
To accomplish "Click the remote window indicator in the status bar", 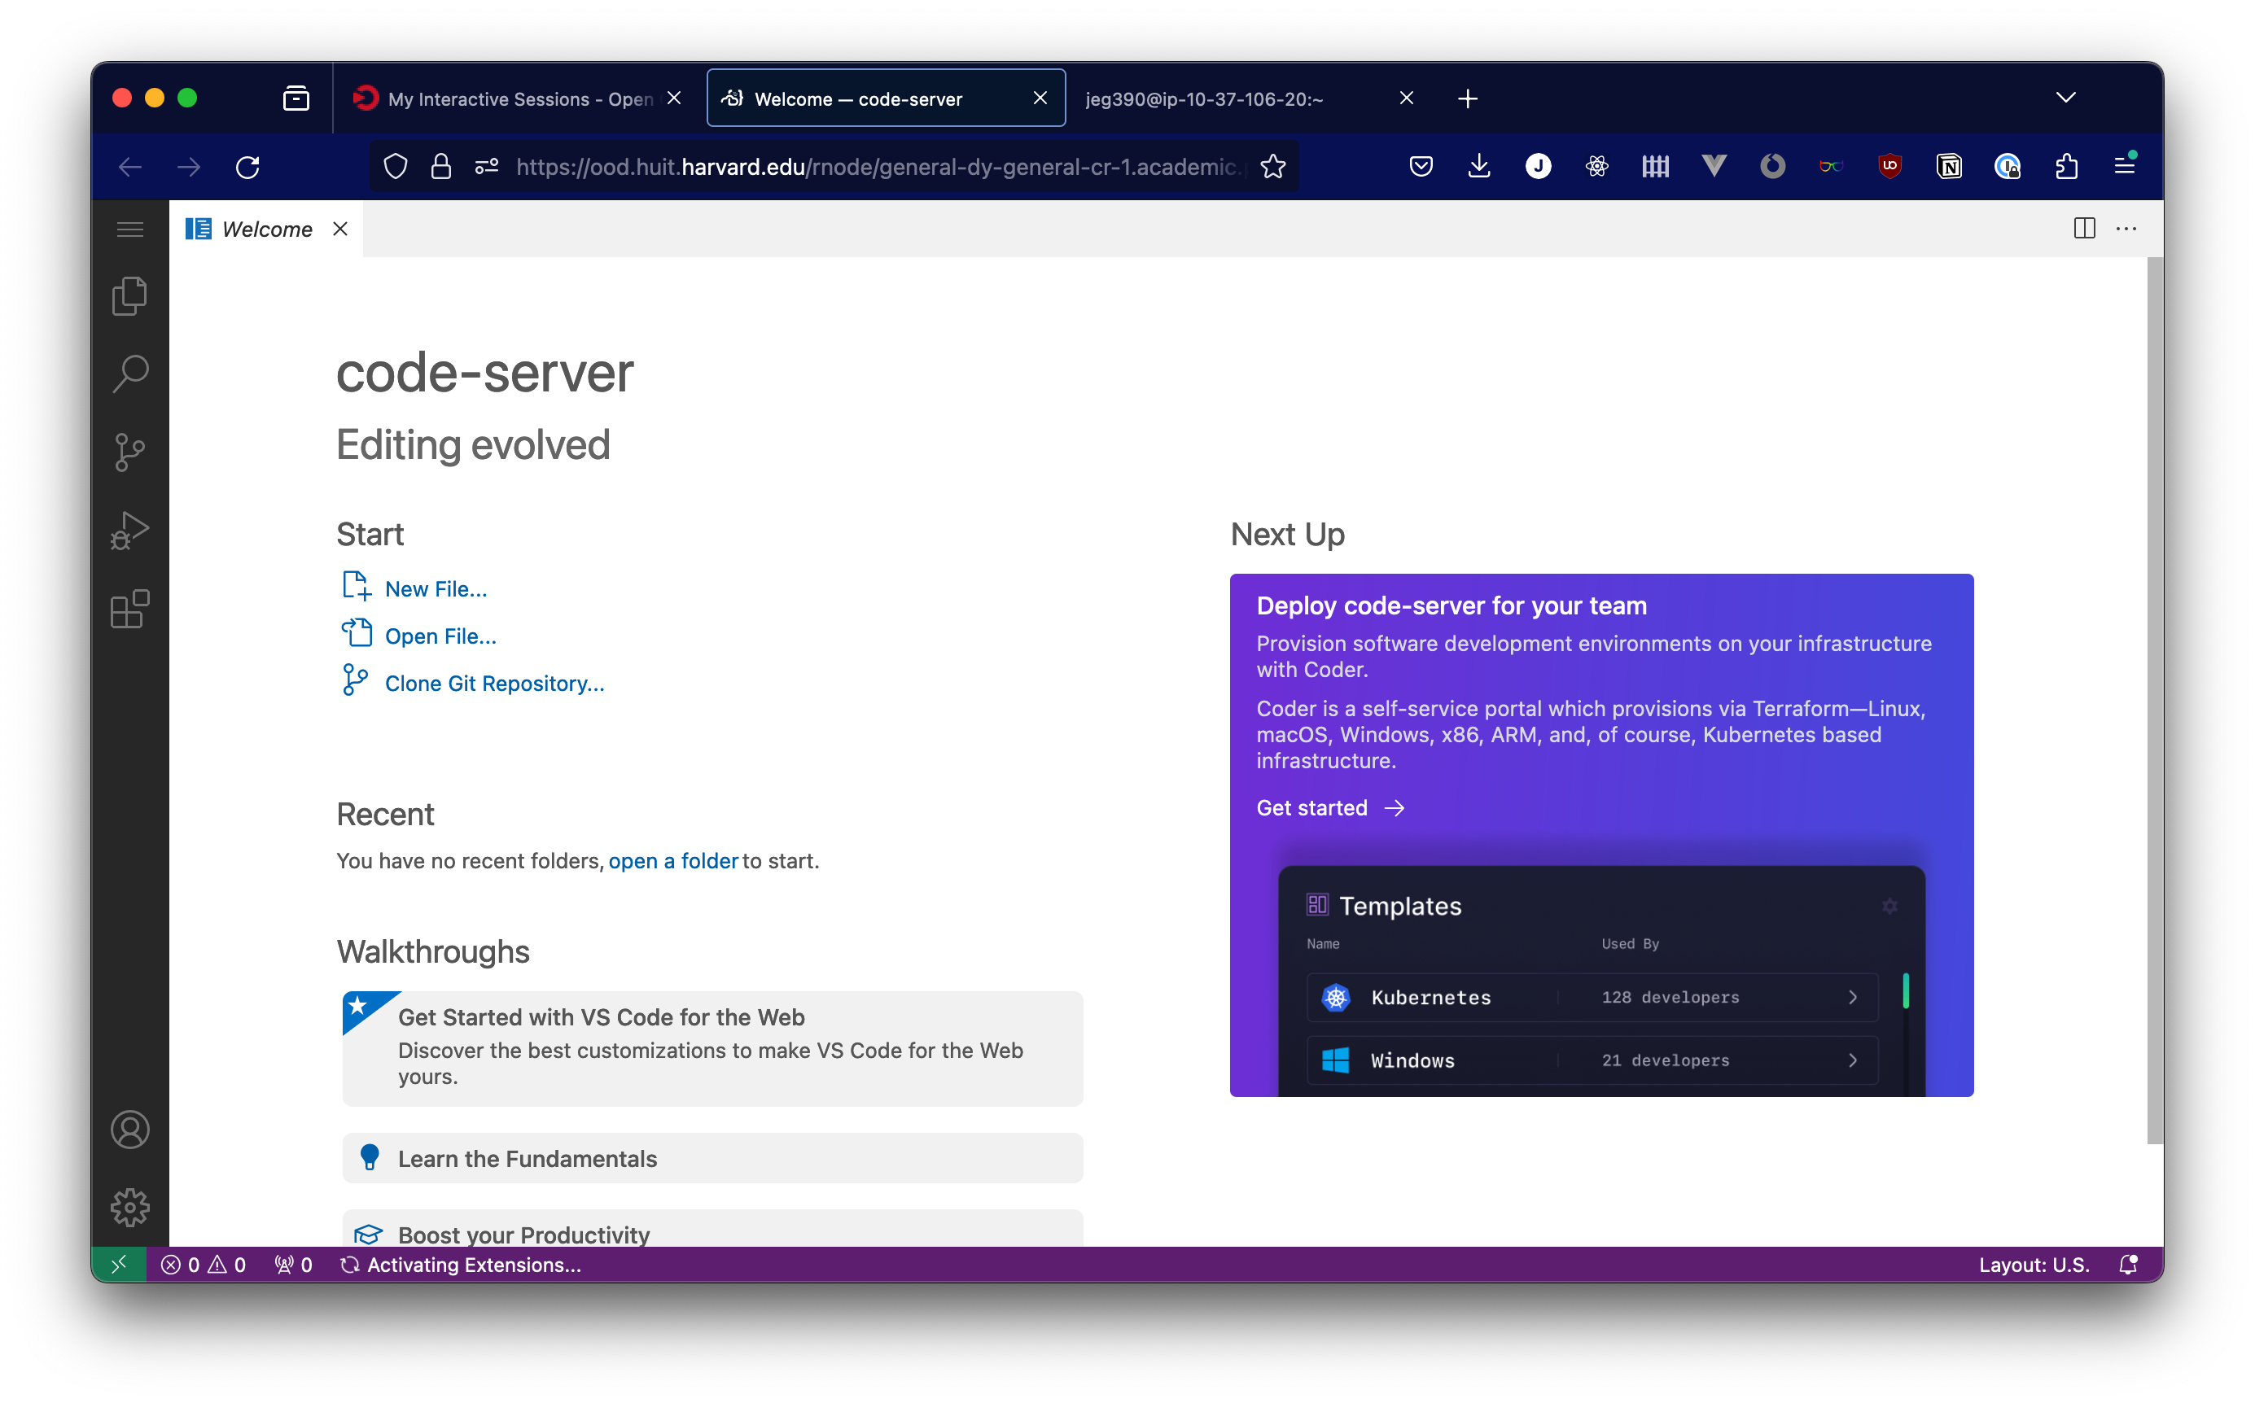I will [x=119, y=1264].
